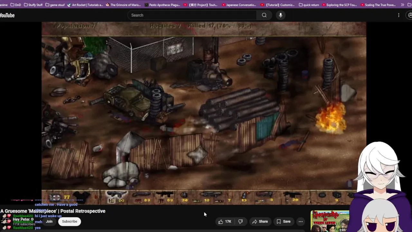The image size is (412, 232).
Task: Open Pestis Apotheca bookmark
Action: (163, 5)
